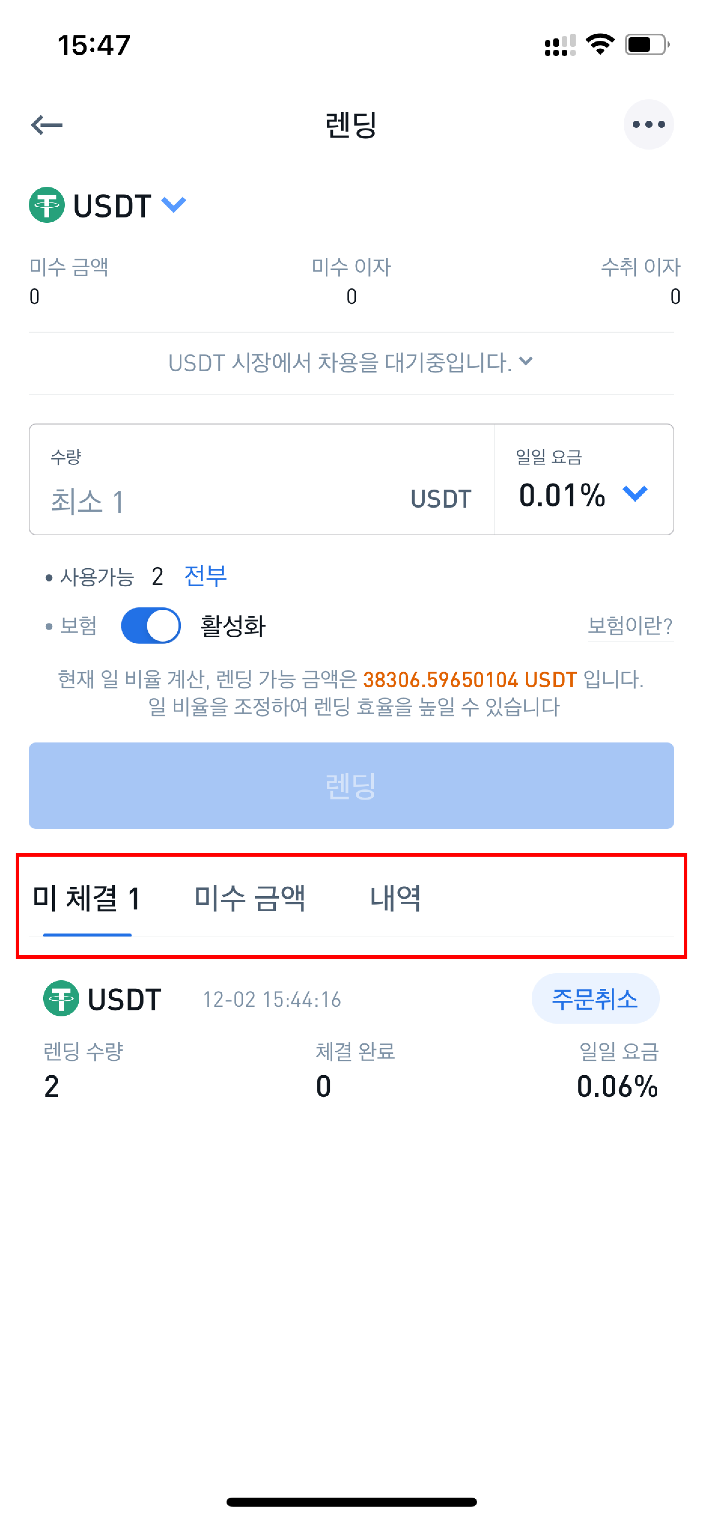
Task: Open the 내역 history tab
Action: (395, 898)
